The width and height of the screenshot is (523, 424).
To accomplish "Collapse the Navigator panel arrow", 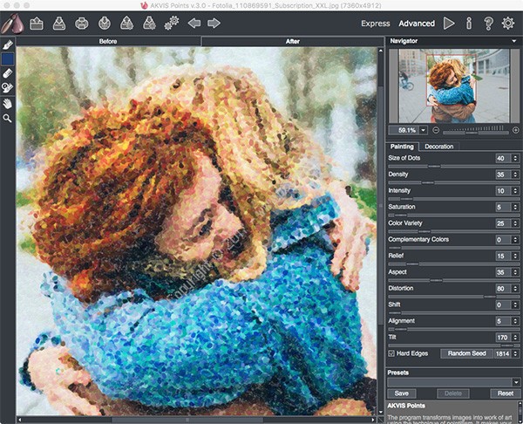I will [x=514, y=41].
